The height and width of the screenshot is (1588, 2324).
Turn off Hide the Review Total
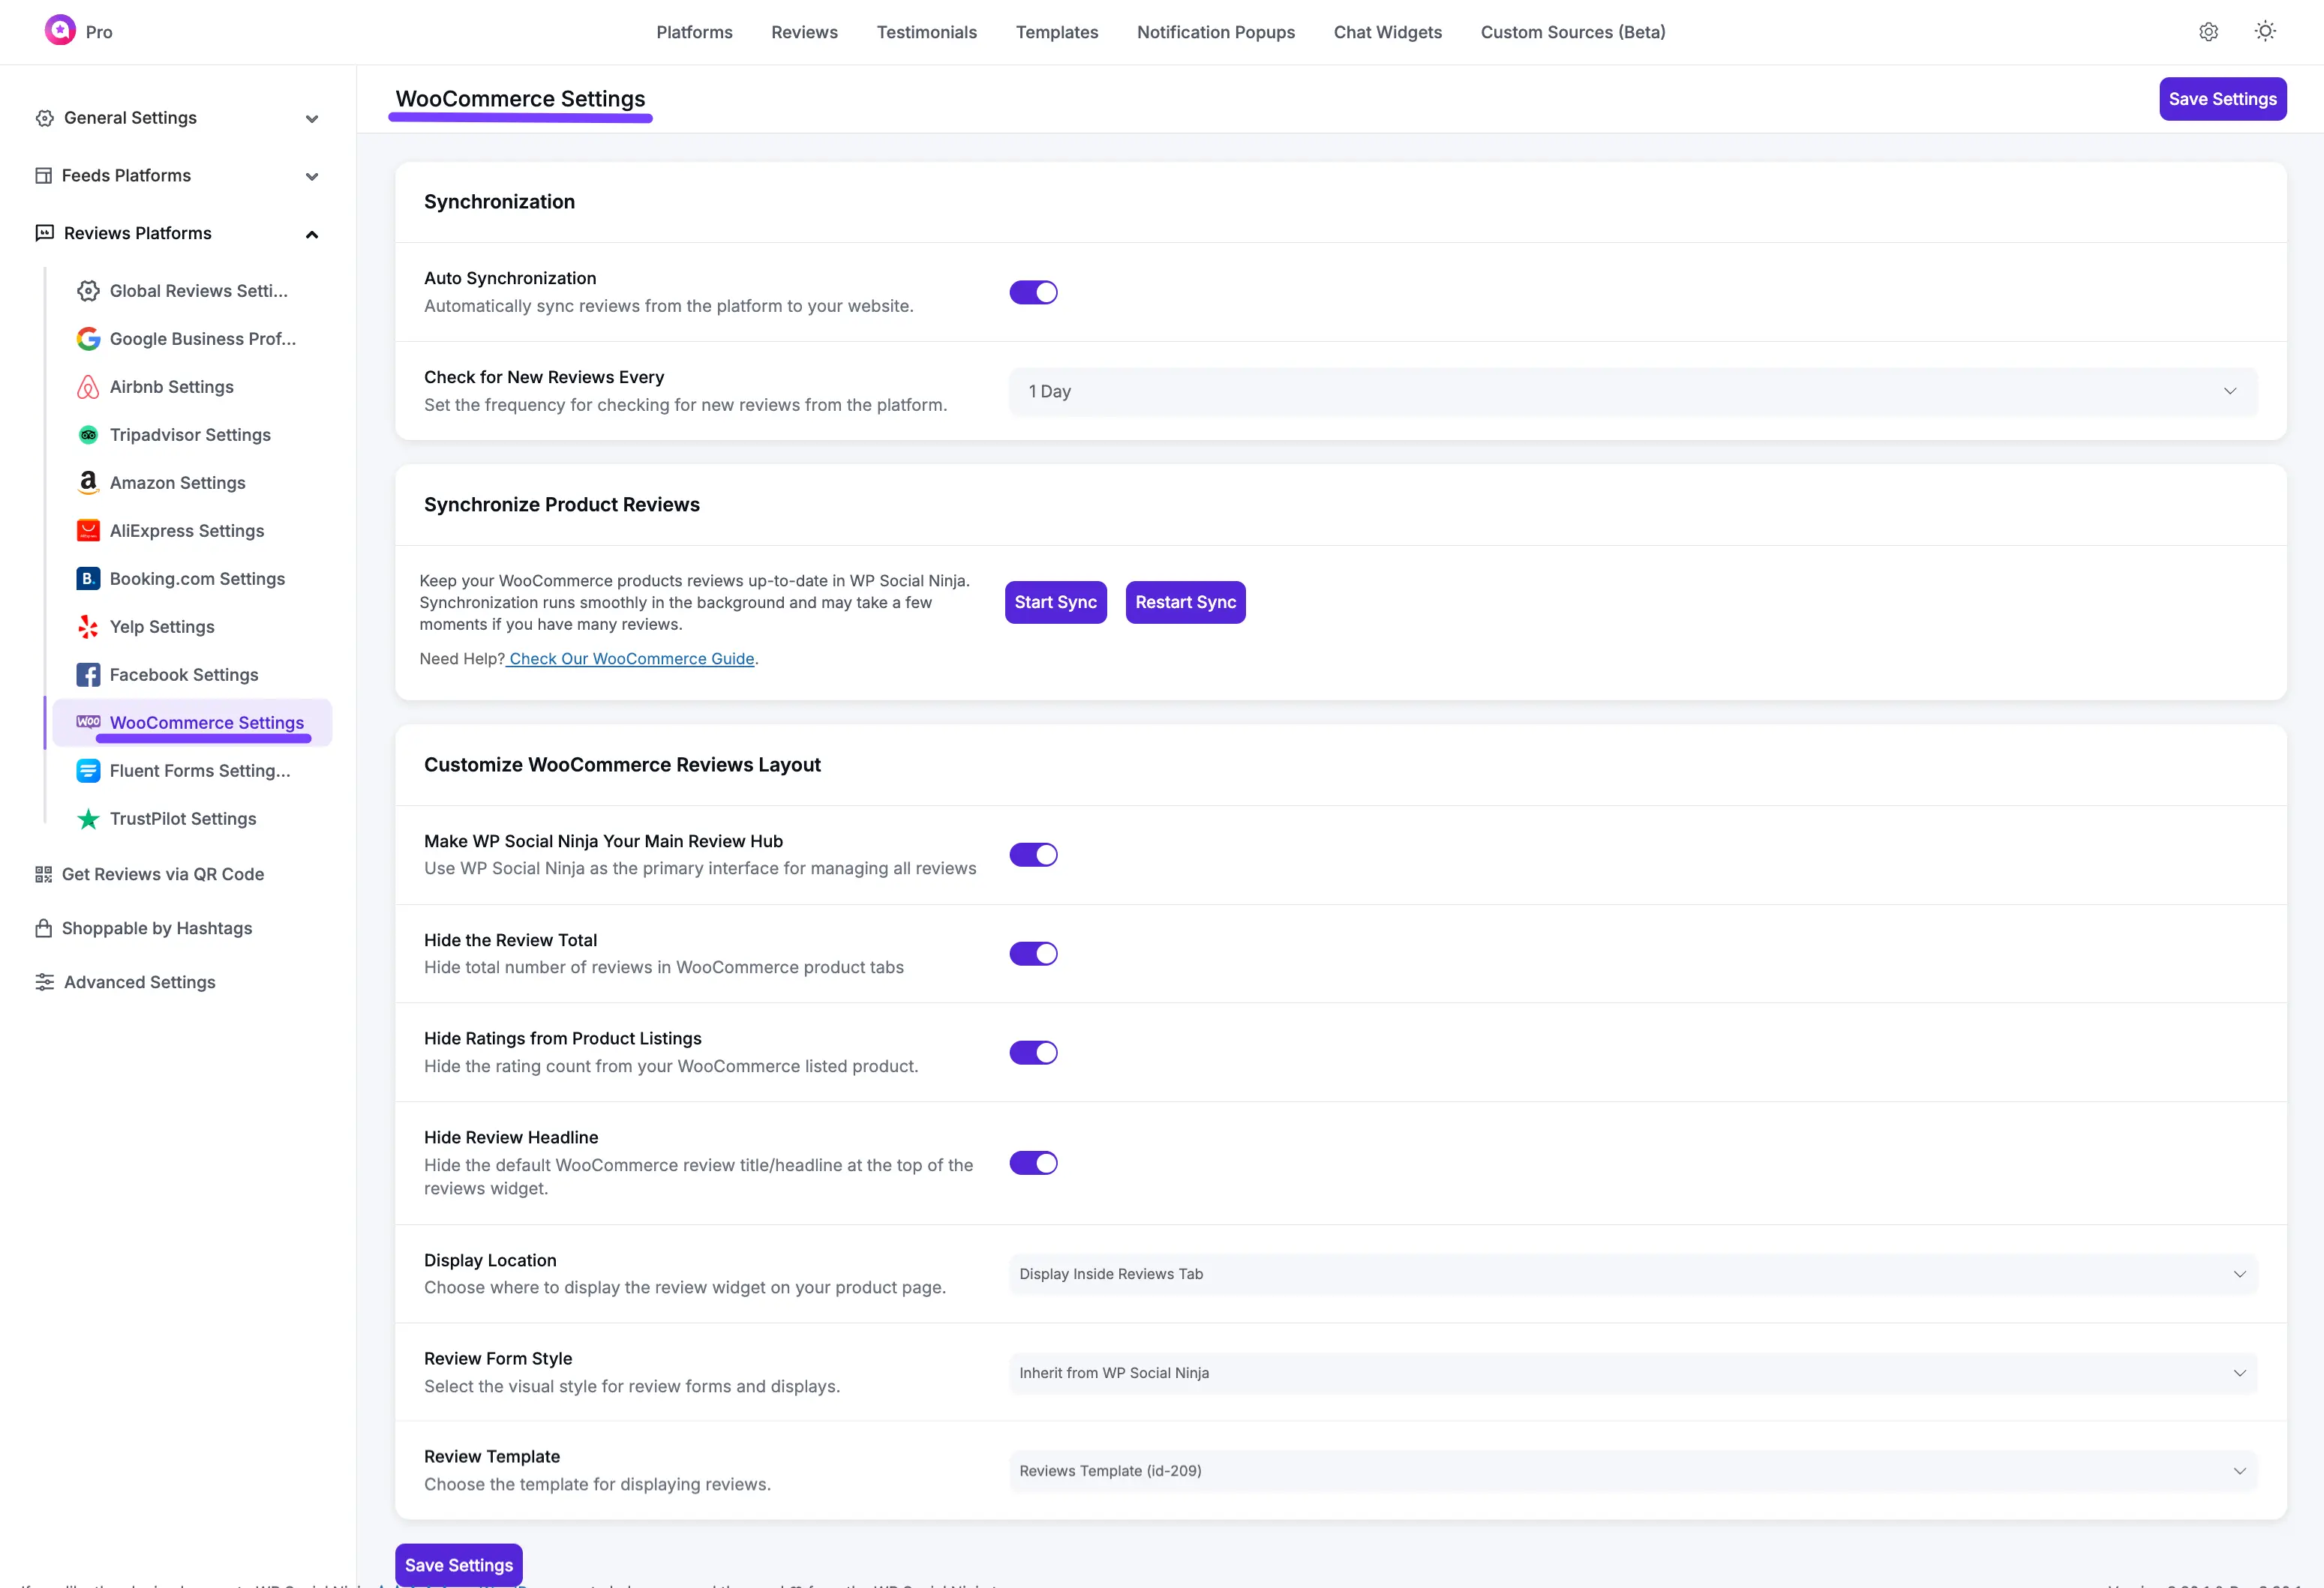(x=1033, y=952)
